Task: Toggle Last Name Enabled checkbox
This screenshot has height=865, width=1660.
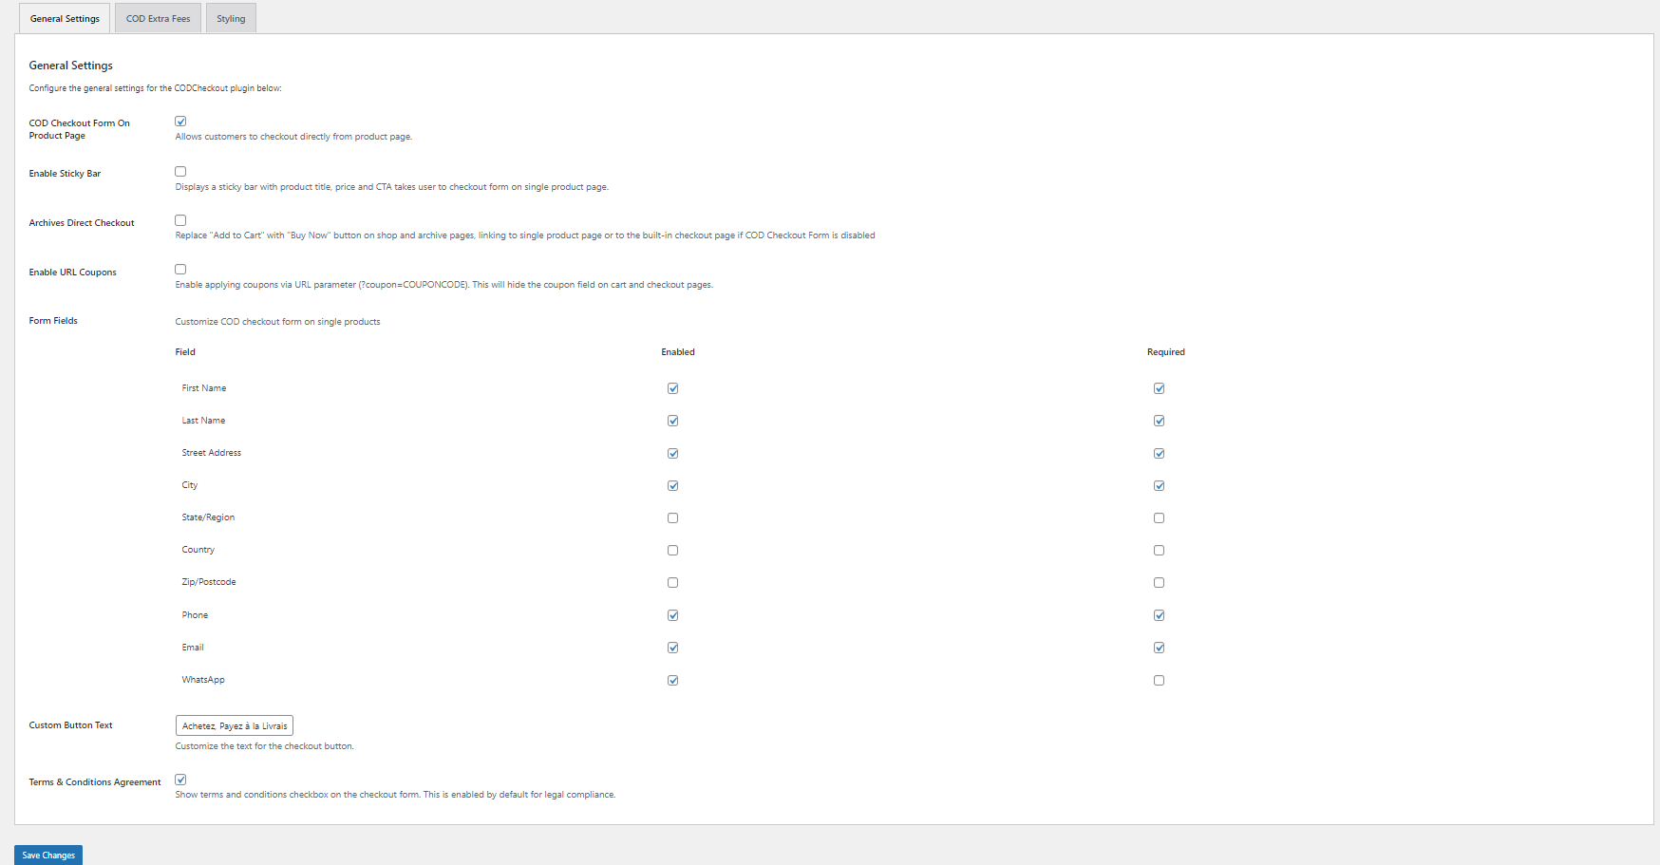Action: tap(673, 421)
